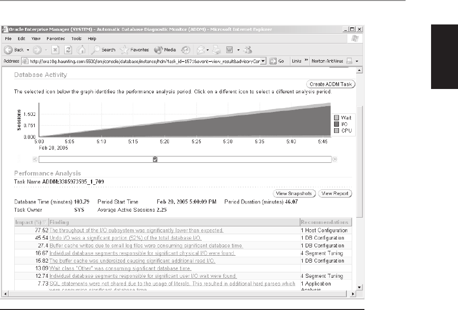
Task: Open the Favorites star toolbar button
Action: 134,50
